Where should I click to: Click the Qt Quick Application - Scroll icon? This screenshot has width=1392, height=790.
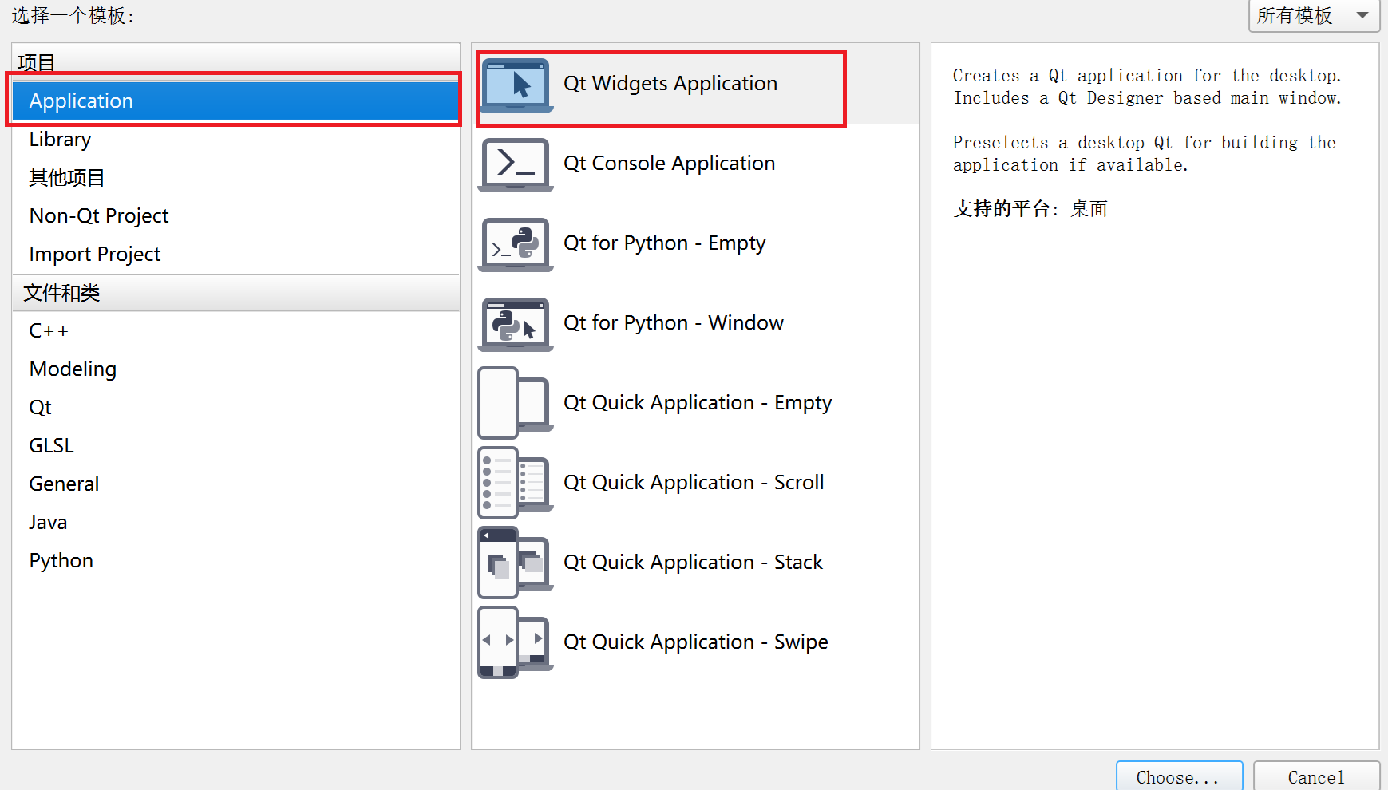pyautogui.click(x=516, y=483)
